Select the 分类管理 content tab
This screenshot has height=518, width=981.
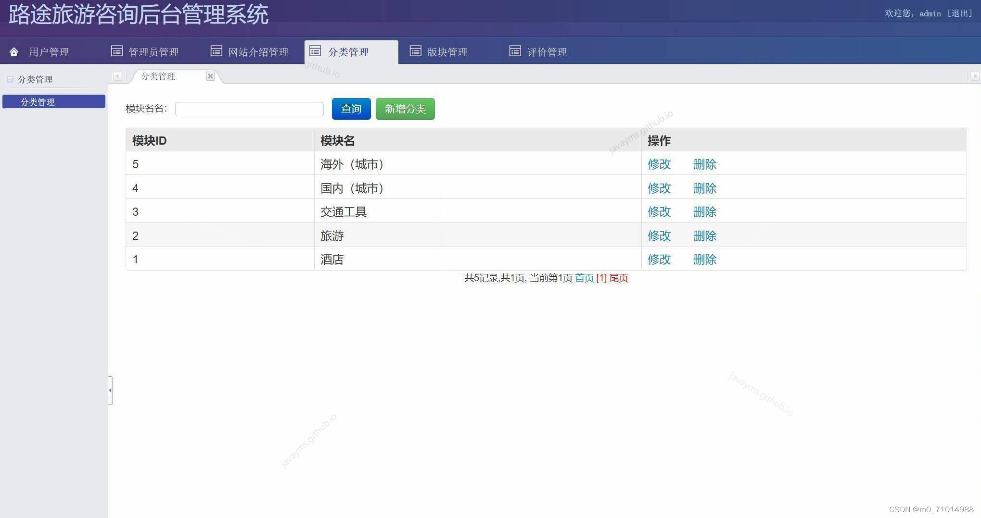point(158,76)
